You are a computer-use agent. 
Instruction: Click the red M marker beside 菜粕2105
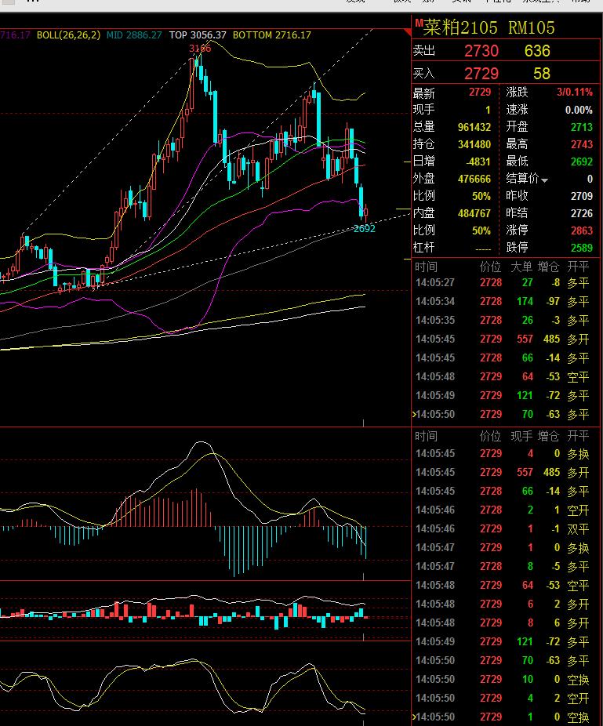[x=419, y=23]
